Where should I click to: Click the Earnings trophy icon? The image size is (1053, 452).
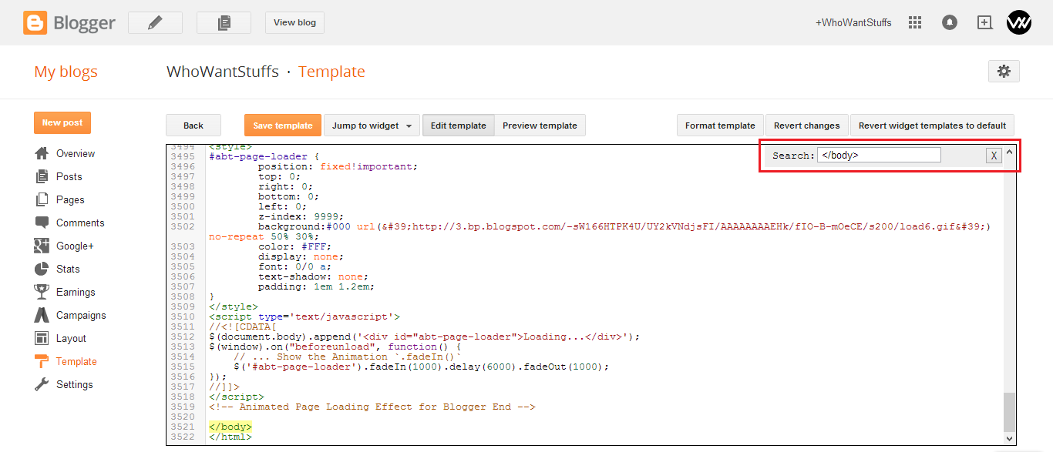point(42,292)
